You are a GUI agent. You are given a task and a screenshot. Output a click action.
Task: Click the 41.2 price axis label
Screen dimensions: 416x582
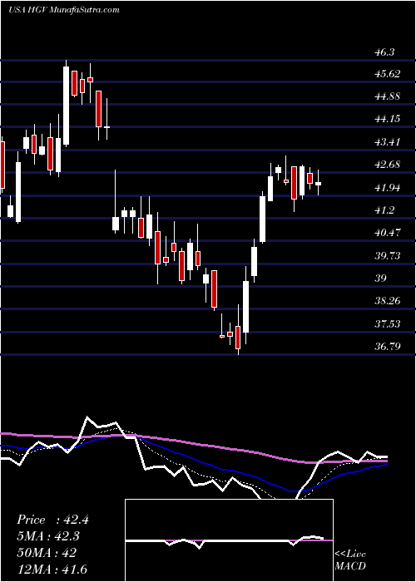pos(384,210)
